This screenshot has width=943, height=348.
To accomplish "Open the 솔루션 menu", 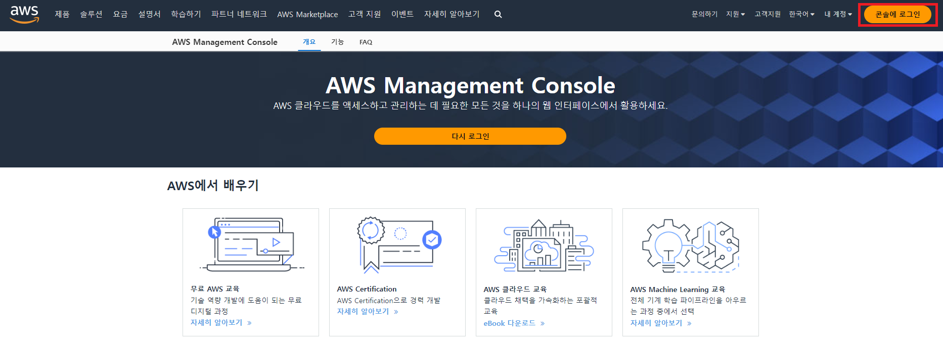I will point(91,14).
